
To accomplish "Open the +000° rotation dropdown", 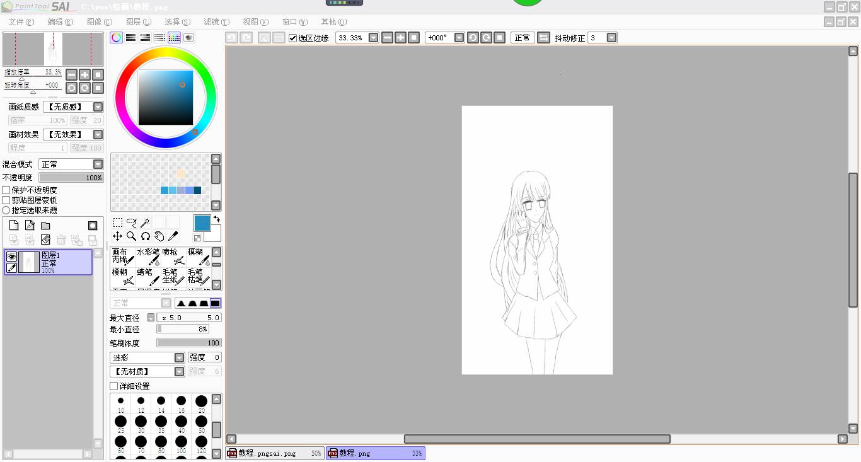I will pyautogui.click(x=459, y=38).
